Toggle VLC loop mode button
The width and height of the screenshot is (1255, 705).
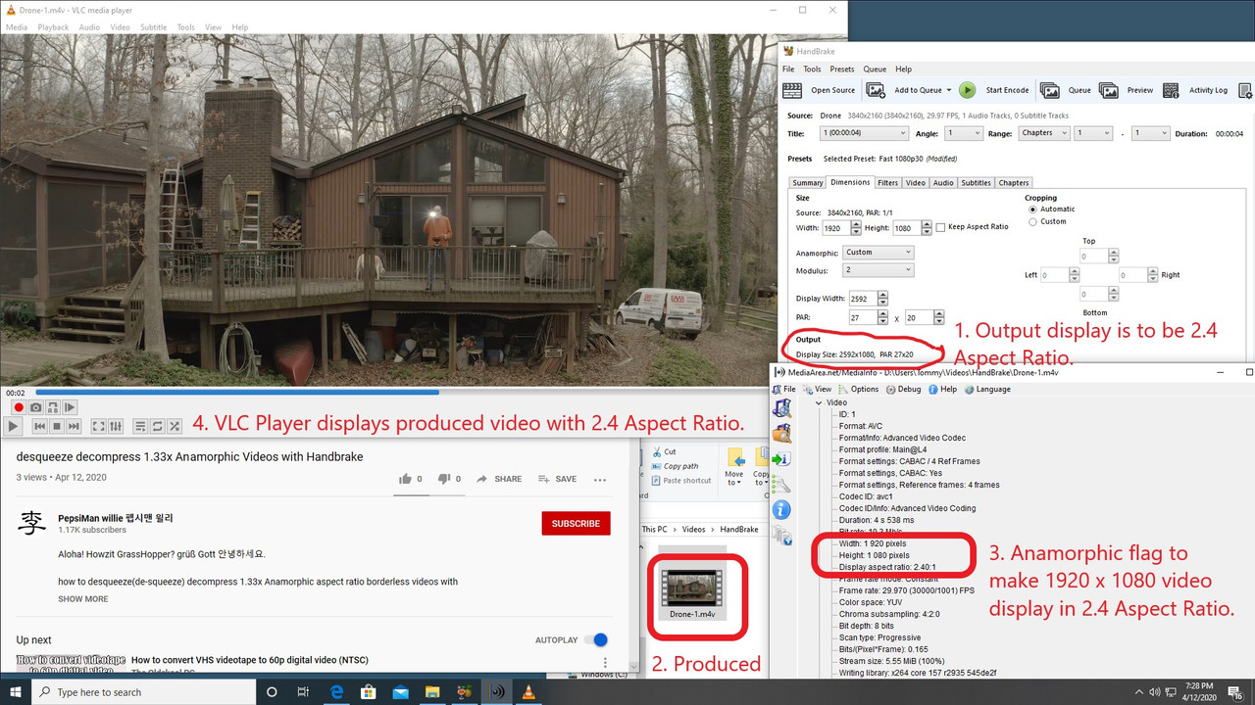click(x=157, y=426)
